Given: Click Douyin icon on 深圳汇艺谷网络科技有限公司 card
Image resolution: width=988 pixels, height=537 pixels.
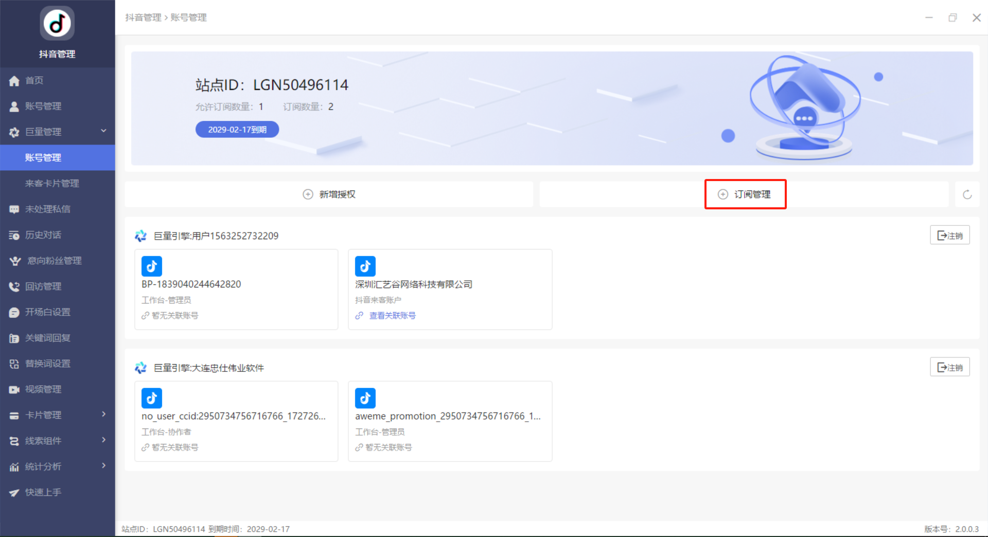Looking at the screenshot, I should 365,266.
